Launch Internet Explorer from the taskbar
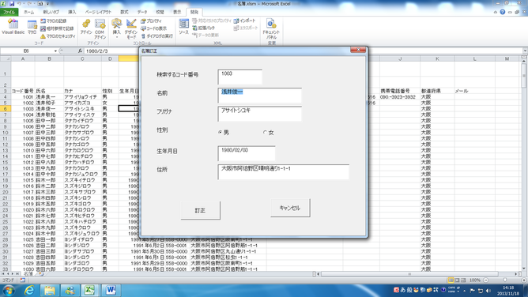Viewport: 528px width, 297px height. 29,290
